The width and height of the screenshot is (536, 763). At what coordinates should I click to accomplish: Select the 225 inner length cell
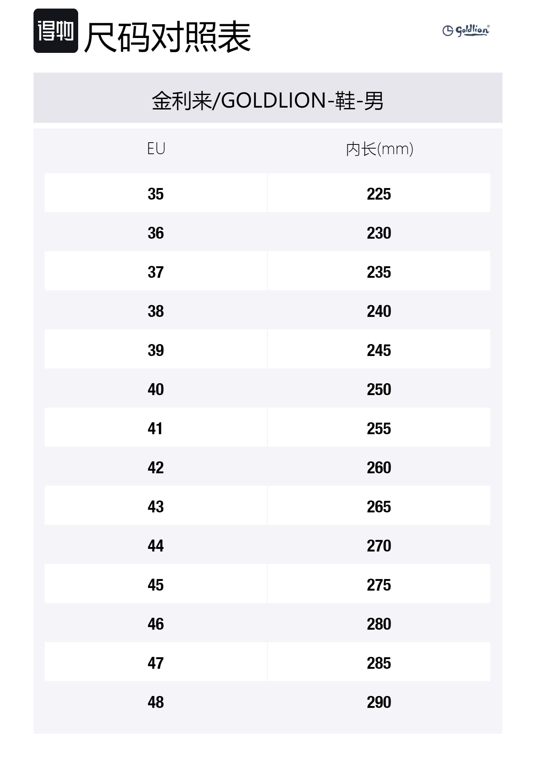pos(379,194)
